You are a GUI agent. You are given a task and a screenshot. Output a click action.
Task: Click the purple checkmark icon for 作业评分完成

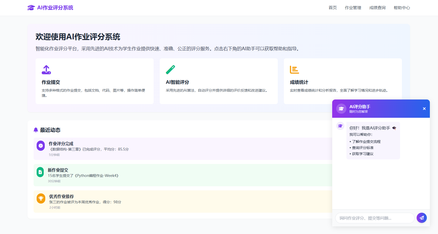point(41,146)
